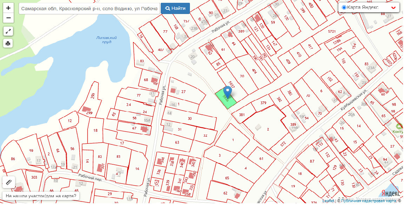This screenshot has width=404, height=206.
Task: Click parcel number 87
Action: 312,161
